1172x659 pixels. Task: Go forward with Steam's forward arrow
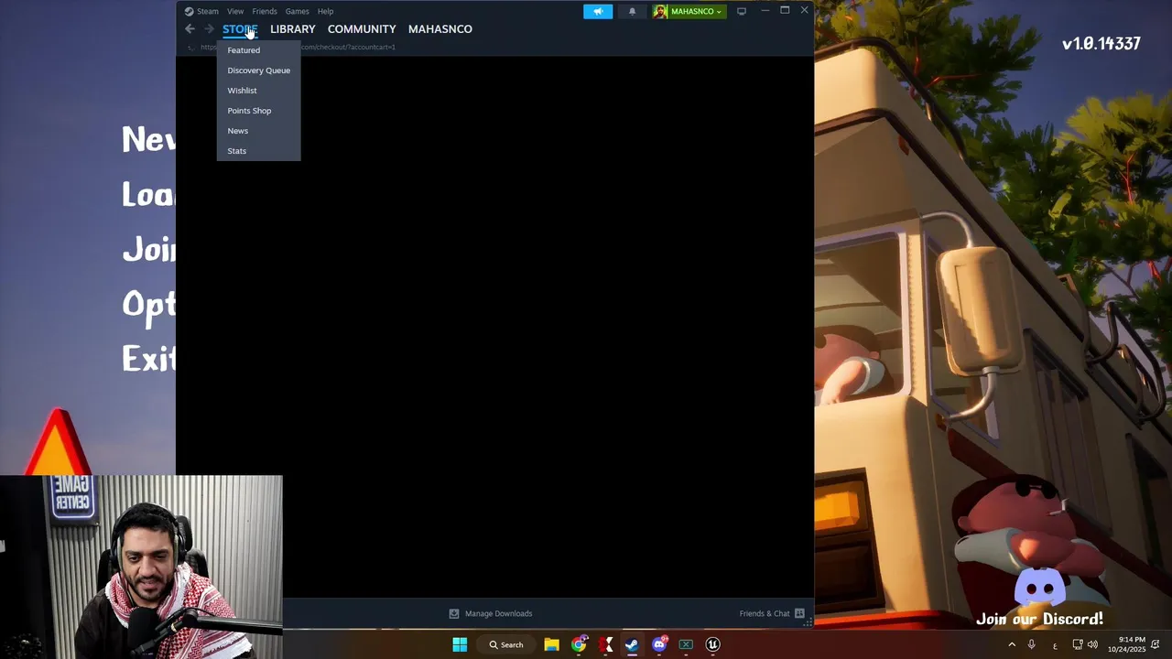coord(209,29)
